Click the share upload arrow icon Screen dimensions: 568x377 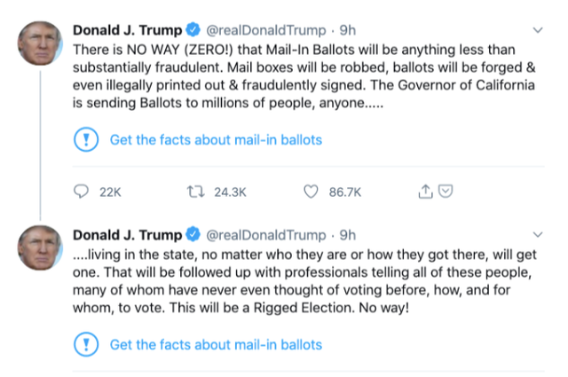[424, 191]
